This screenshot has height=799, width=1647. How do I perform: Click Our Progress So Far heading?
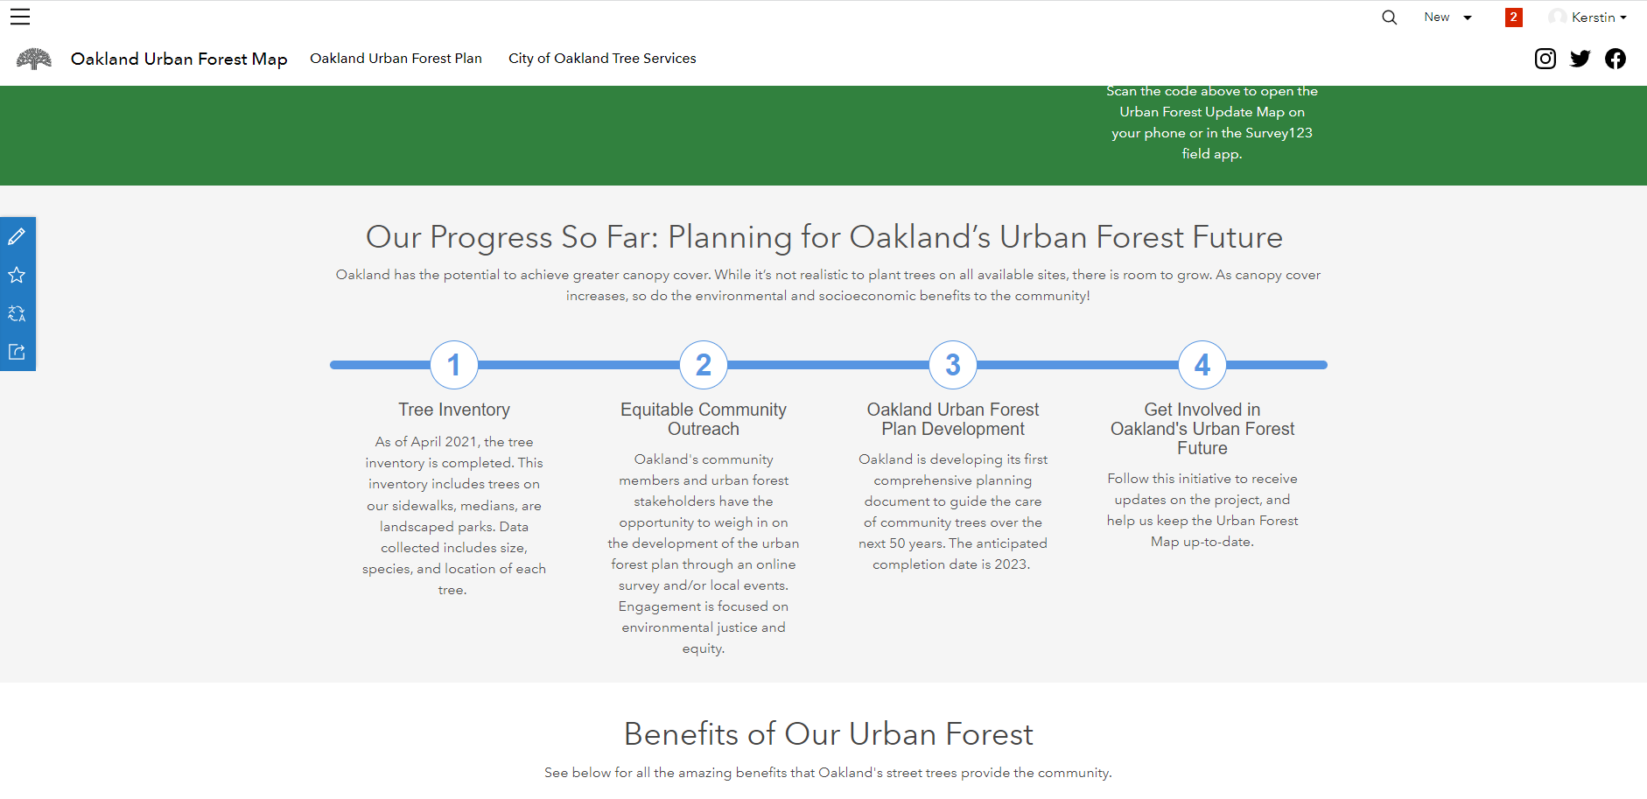(x=823, y=237)
